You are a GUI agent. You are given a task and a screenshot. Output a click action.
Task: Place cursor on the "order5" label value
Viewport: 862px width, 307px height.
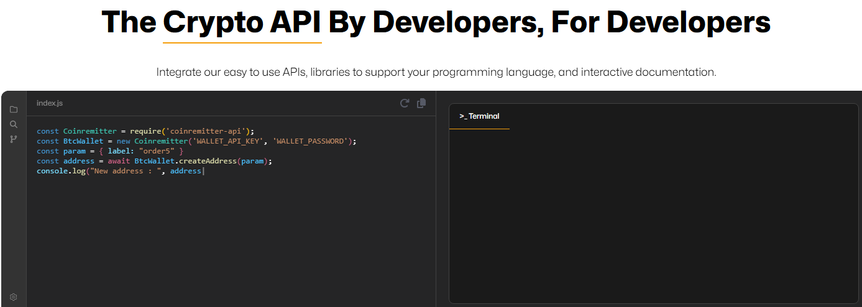[x=156, y=151]
